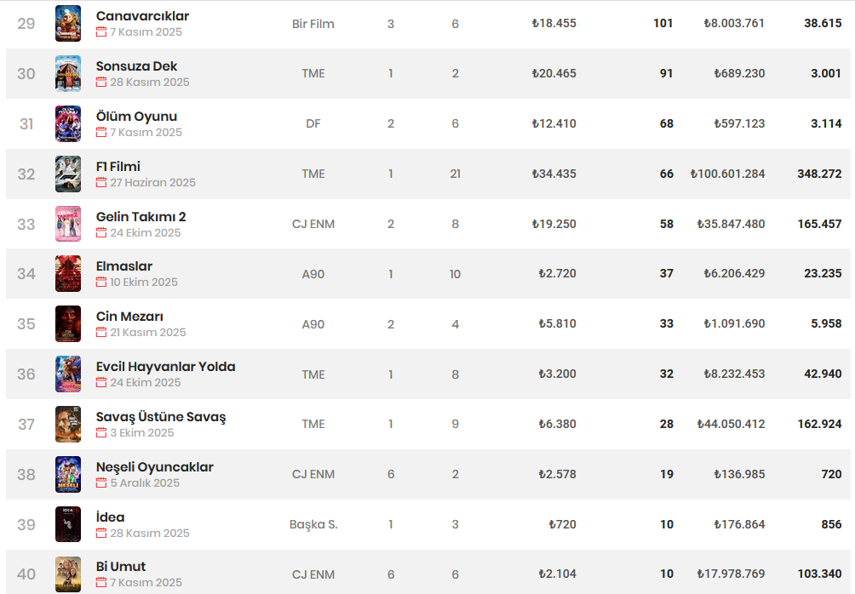
Task: Click the Savaş Üstüne Savaş poster
Action: (x=68, y=424)
